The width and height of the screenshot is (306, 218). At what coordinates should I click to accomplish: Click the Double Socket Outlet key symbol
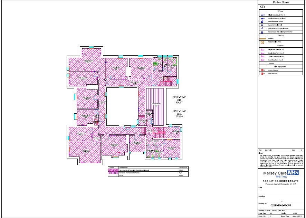(x=262, y=18)
